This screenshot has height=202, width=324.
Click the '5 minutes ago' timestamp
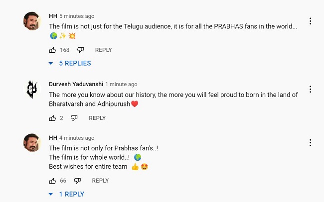click(x=77, y=16)
